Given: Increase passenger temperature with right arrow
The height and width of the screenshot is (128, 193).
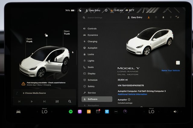Looking at the screenshot, I should coord(159,112).
